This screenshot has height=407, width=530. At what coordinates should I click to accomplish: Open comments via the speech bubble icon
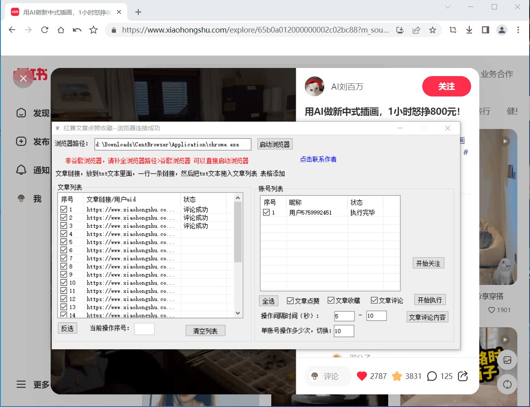432,376
